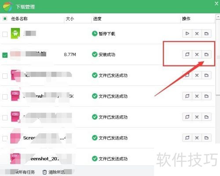Reinstall the 8.77M task with refresh icon

click(x=187, y=55)
